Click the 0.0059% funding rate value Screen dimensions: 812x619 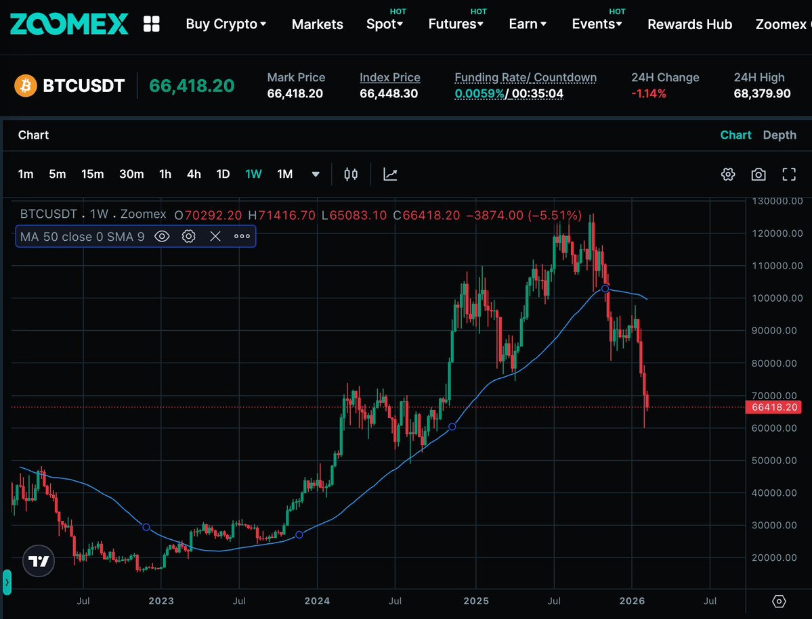479,93
